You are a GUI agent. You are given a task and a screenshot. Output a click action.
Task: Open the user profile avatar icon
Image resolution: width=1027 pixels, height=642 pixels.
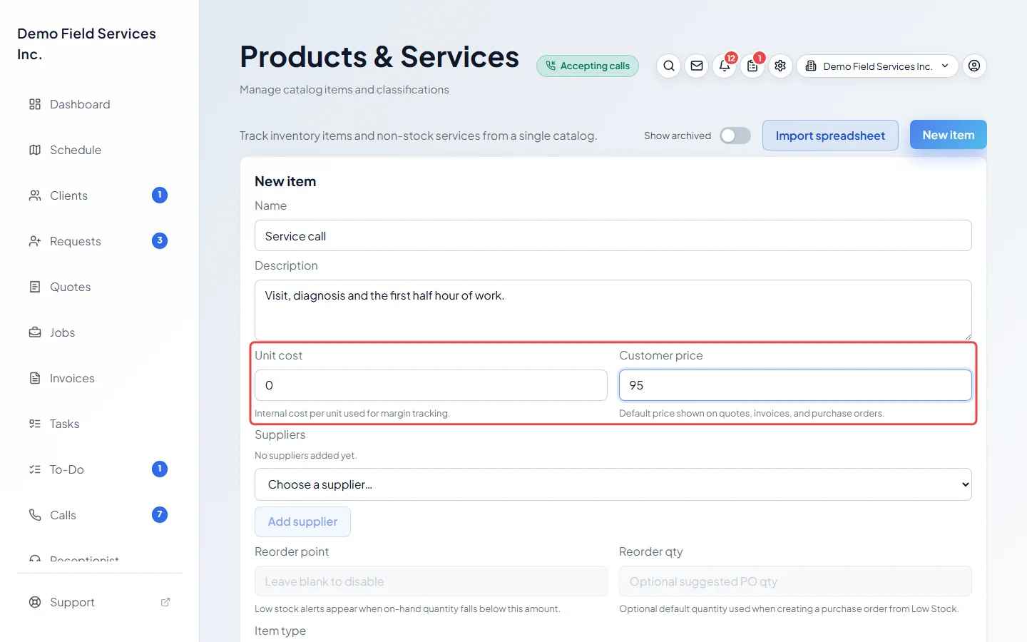[974, 66]
